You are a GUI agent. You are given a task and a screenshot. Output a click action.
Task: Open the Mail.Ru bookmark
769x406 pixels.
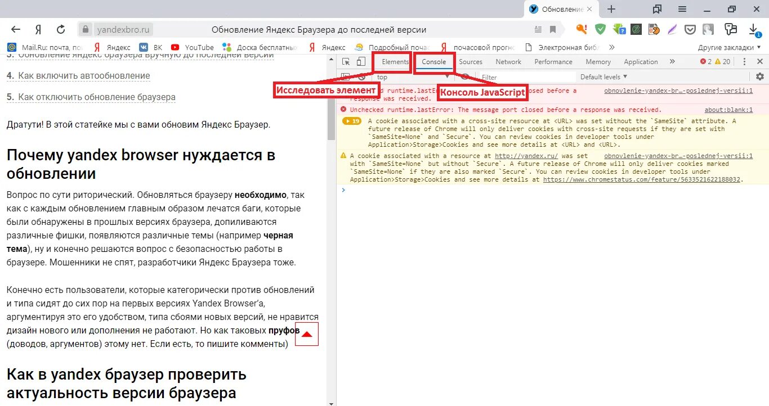(45, 47)
